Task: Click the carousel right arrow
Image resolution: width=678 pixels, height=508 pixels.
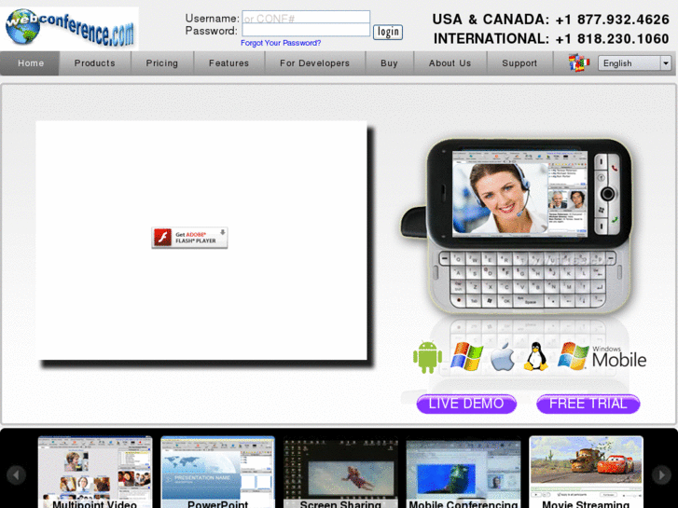Action: coord(661,474)
